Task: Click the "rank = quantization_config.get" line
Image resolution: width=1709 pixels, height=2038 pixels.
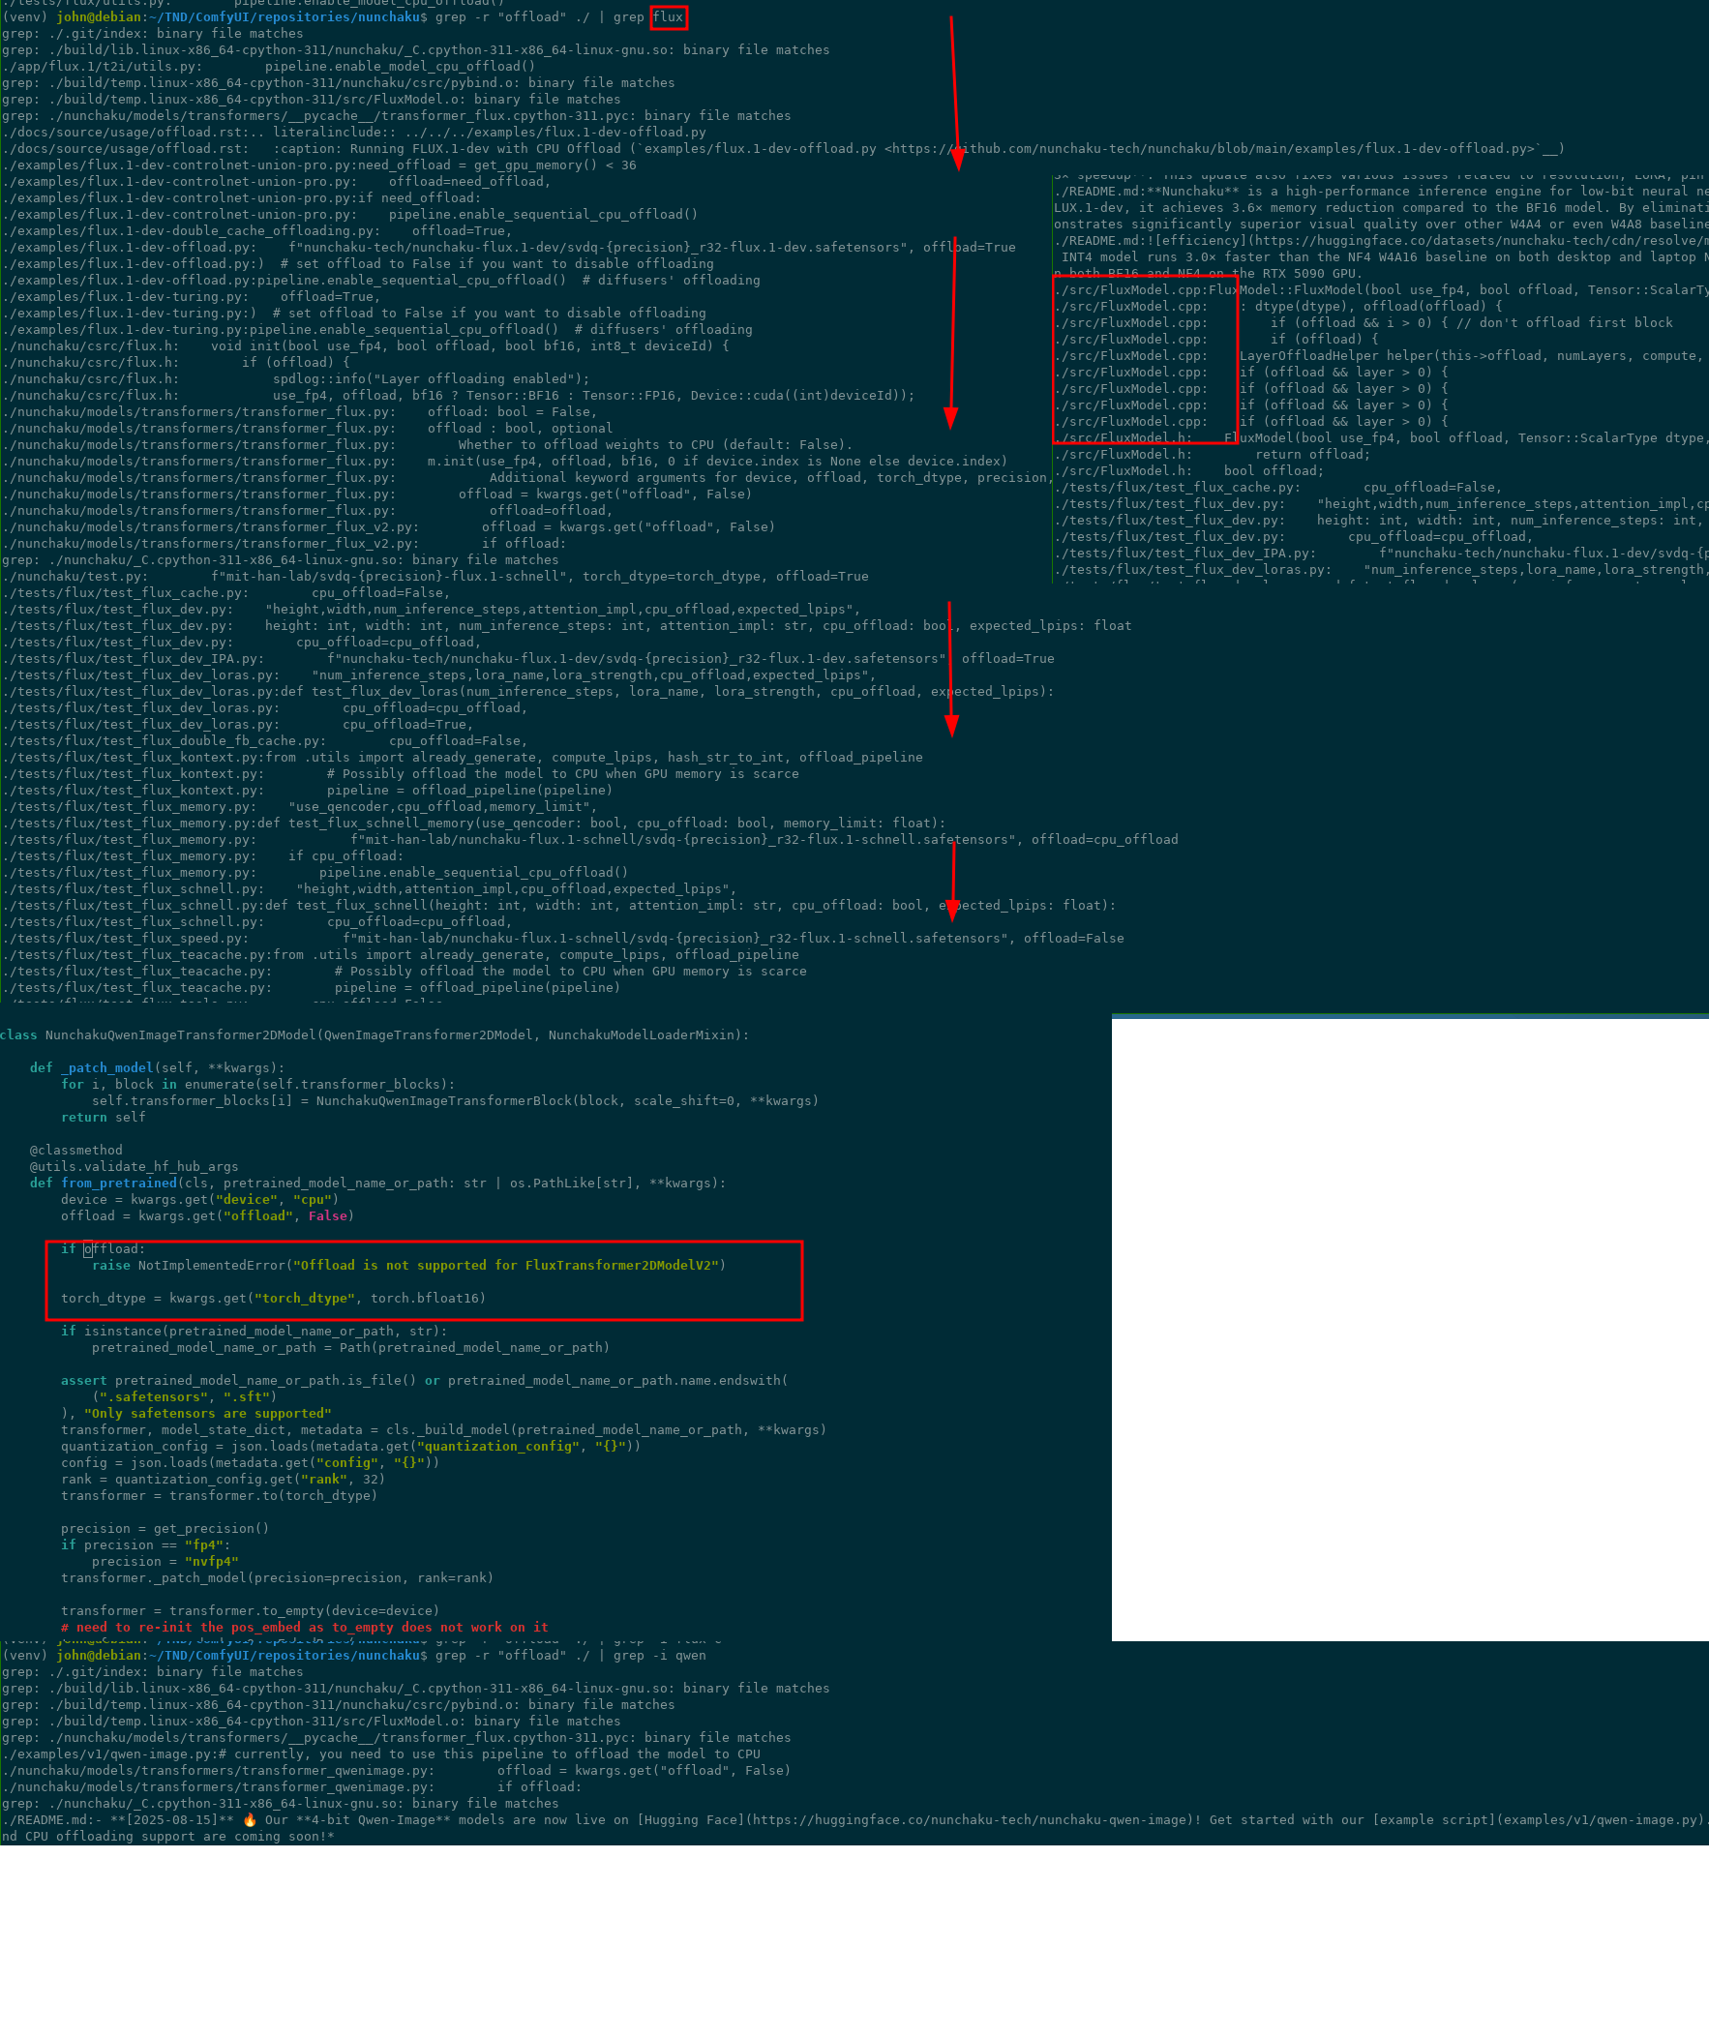Action: (x=224, y=1482)
